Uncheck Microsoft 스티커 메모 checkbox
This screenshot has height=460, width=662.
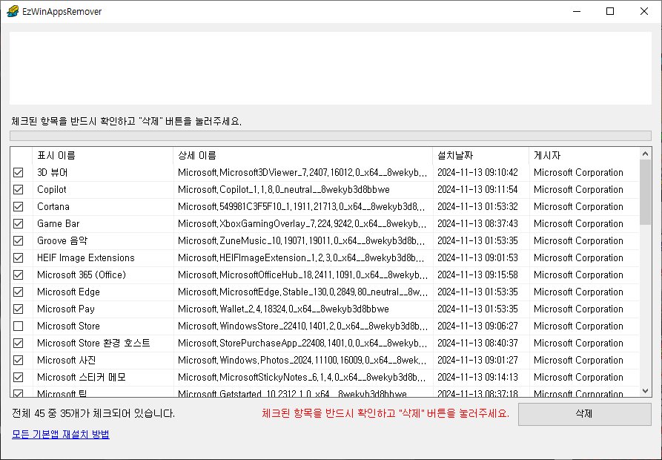tap(18, 377)
